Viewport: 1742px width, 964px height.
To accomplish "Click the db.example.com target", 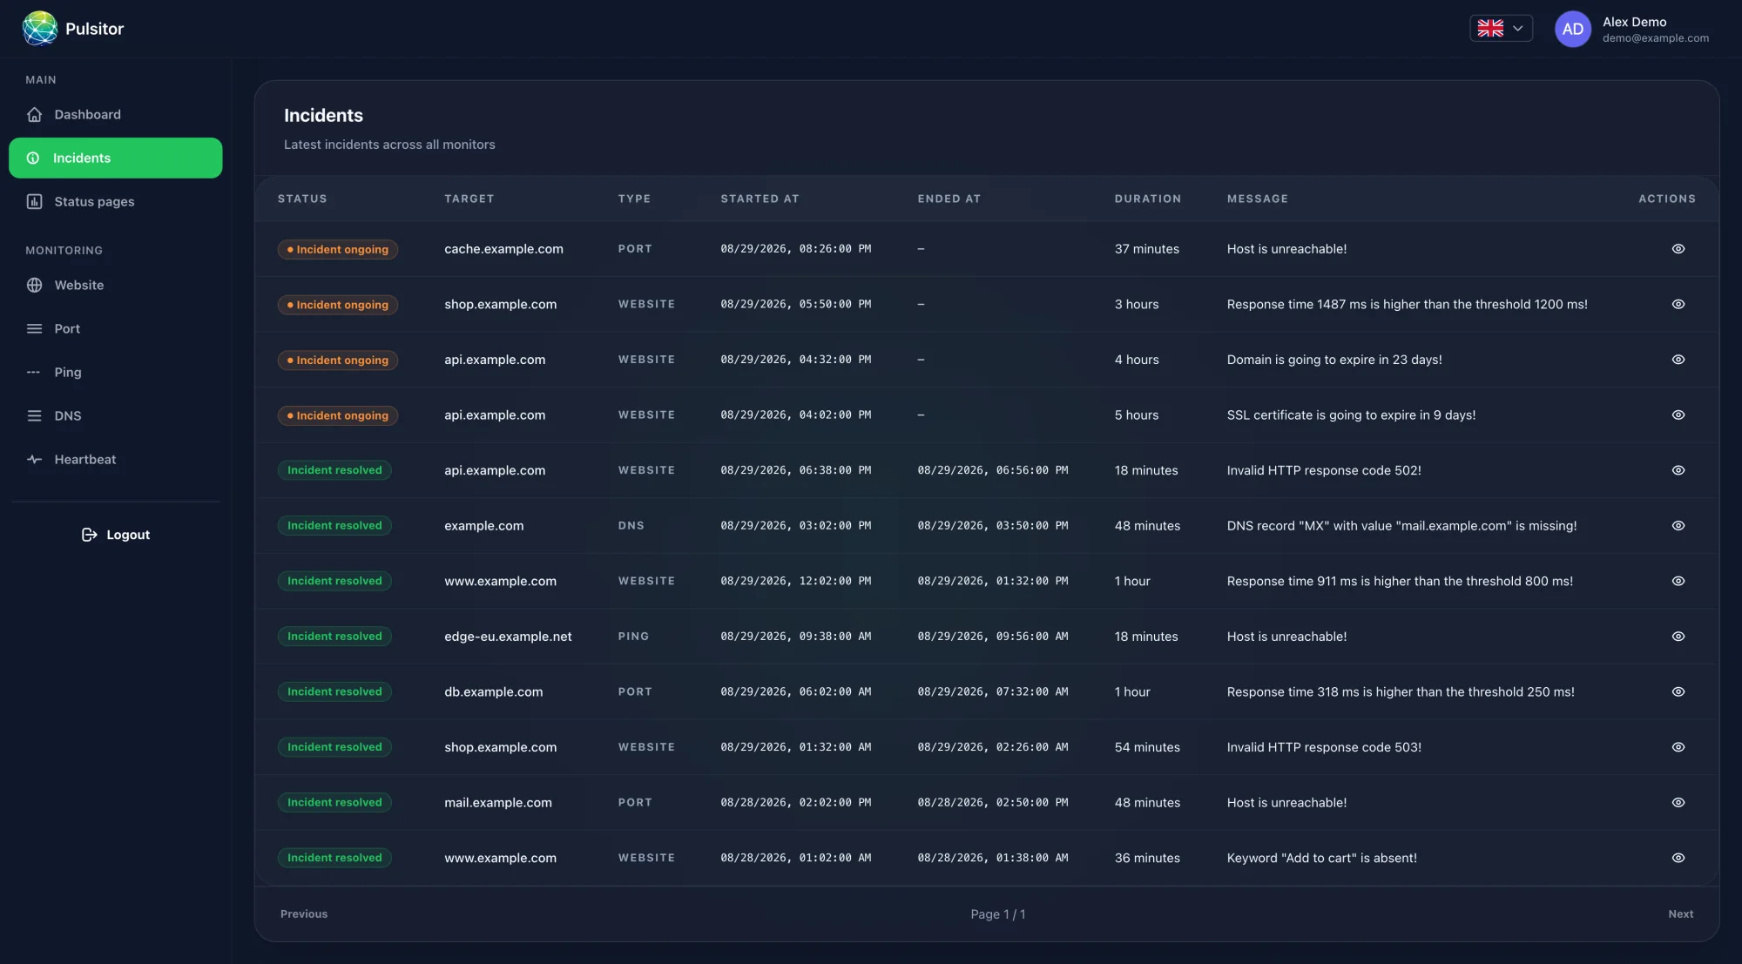I will pos(493,692).
